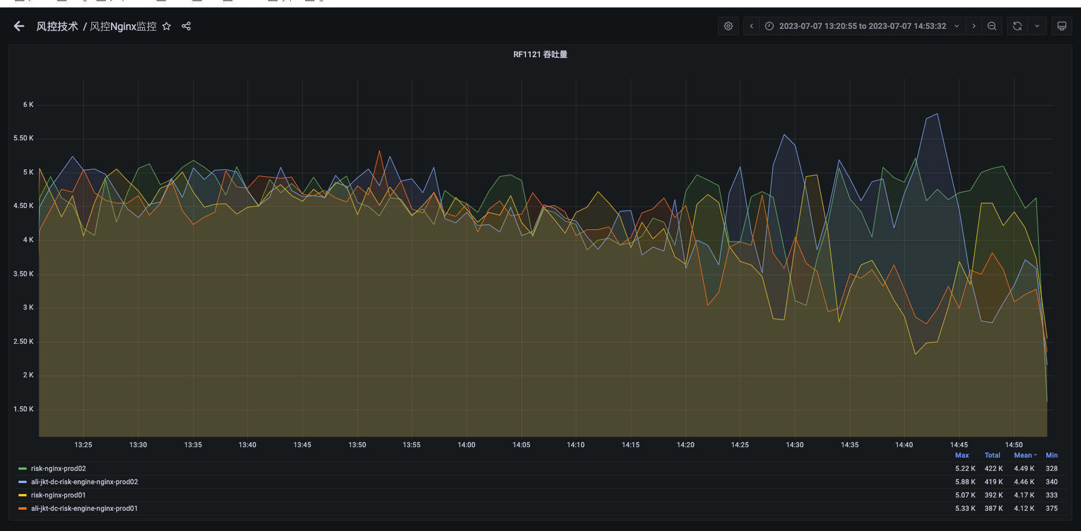Open refresh interval dropdown
This screenshot has height=531, width=1081.
[1037, 26]
